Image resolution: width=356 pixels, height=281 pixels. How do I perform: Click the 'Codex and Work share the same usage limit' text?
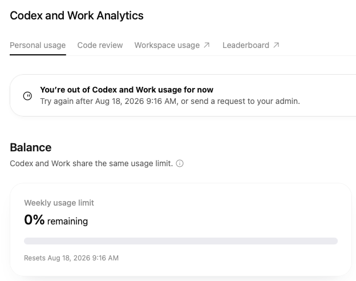[91, 163]
